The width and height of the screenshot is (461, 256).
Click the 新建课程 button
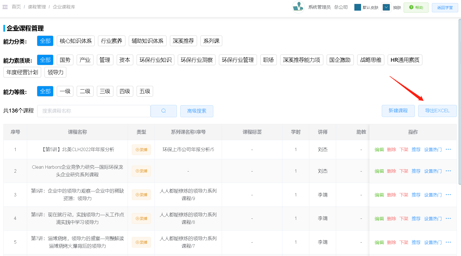(398, 111)
